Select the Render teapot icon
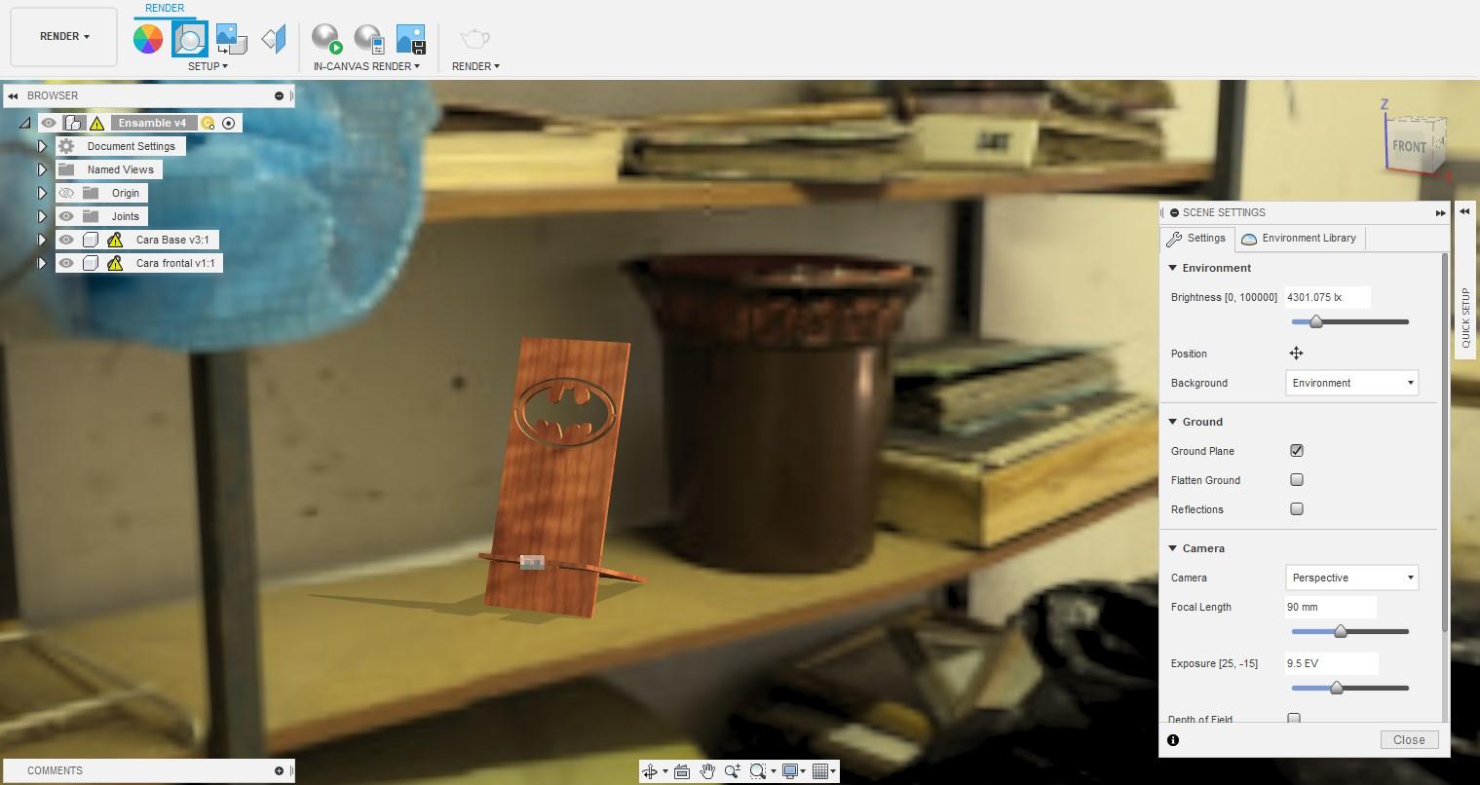 pyautogui.click(x=474, y=39)
